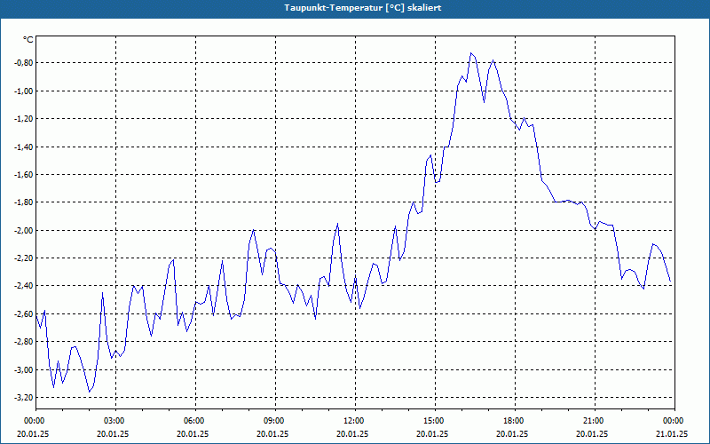710x444 pixels.
Task: Select the 20.01.25 date under 21:00
Action: click(x=592, y=433)
